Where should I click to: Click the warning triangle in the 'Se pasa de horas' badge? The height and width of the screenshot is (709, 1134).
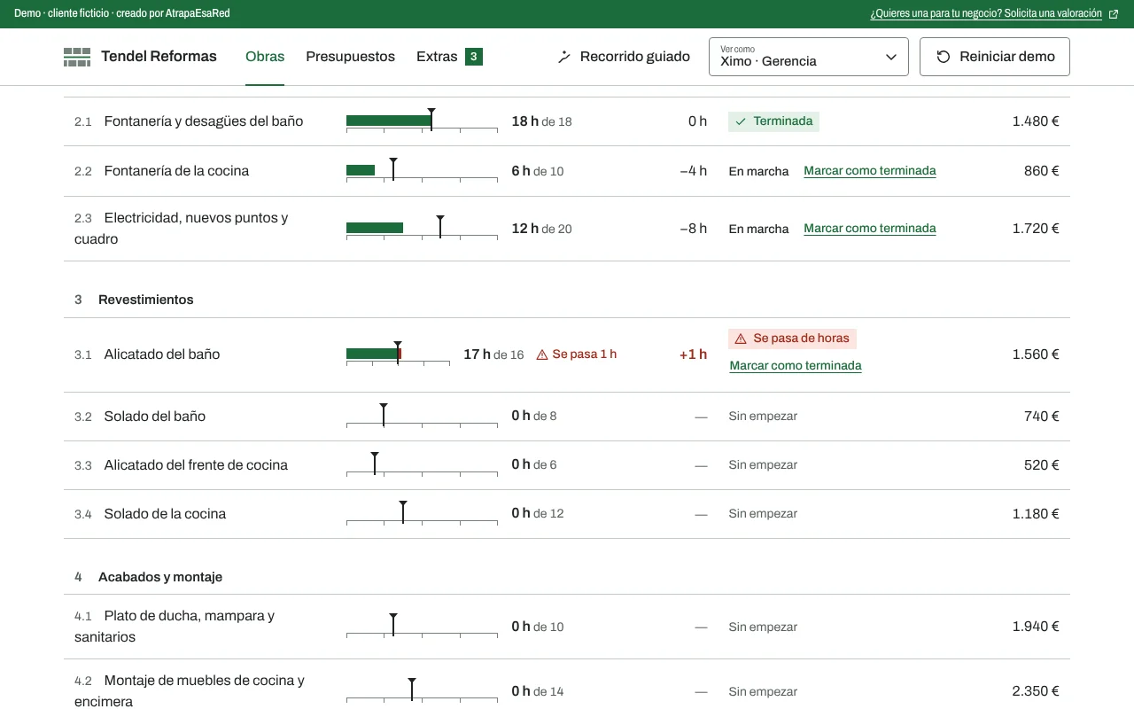tap(741, 339)
